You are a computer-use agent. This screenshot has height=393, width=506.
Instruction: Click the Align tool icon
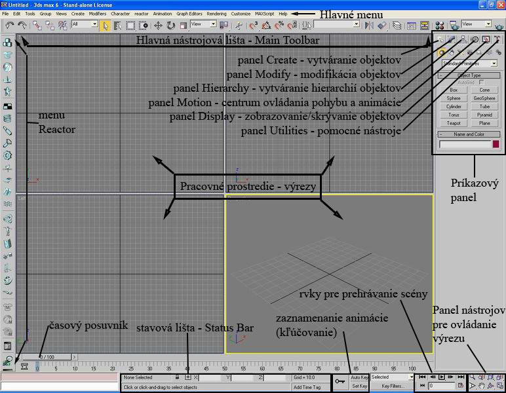[381, 26]
